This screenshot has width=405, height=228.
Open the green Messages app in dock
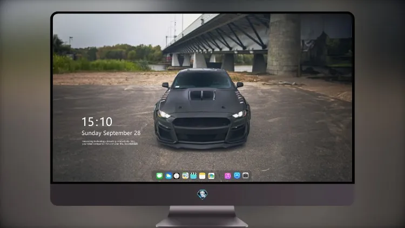pyautogui.click(x=160, y=176)
